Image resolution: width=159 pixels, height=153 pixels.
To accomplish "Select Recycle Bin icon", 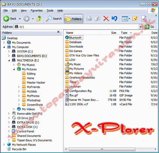I will [9, 149].
